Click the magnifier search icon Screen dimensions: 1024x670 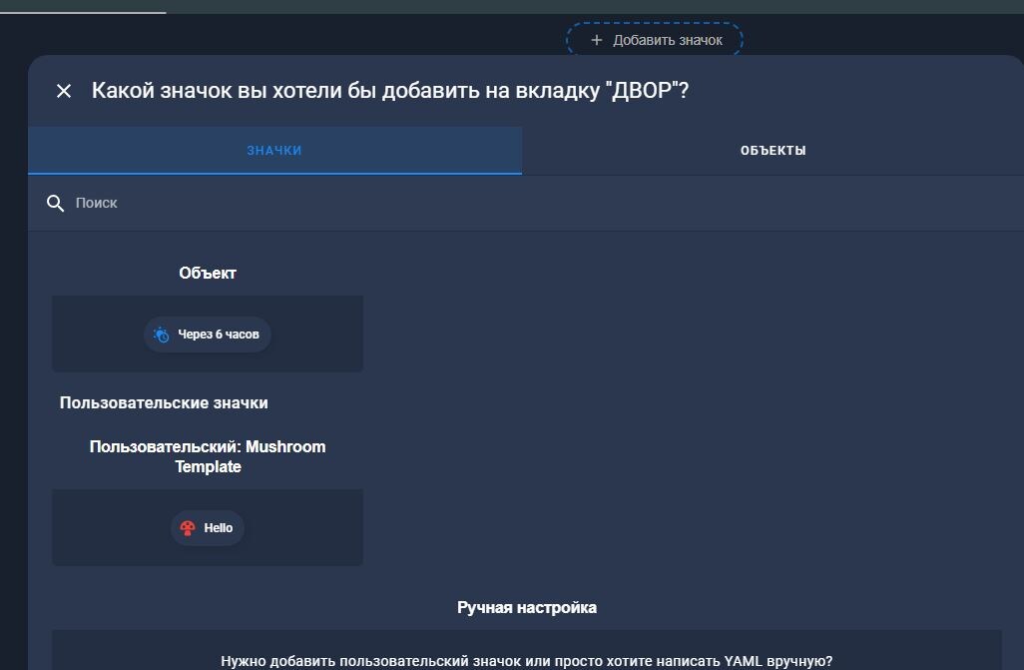point(56,204)
